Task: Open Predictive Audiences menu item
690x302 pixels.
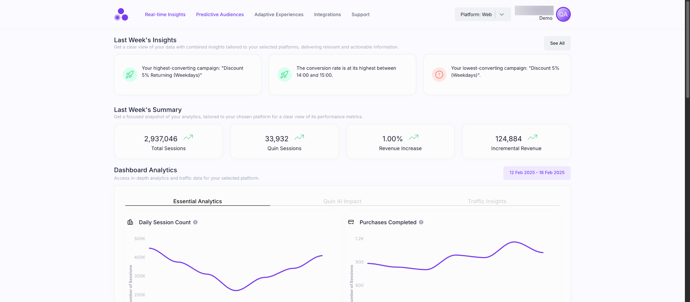Action: point(220,15)
